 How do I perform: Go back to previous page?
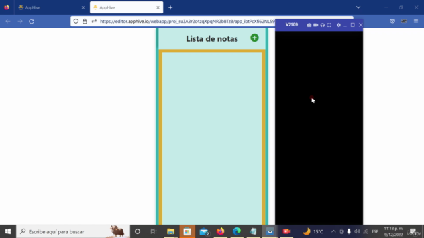click(8, 21)
